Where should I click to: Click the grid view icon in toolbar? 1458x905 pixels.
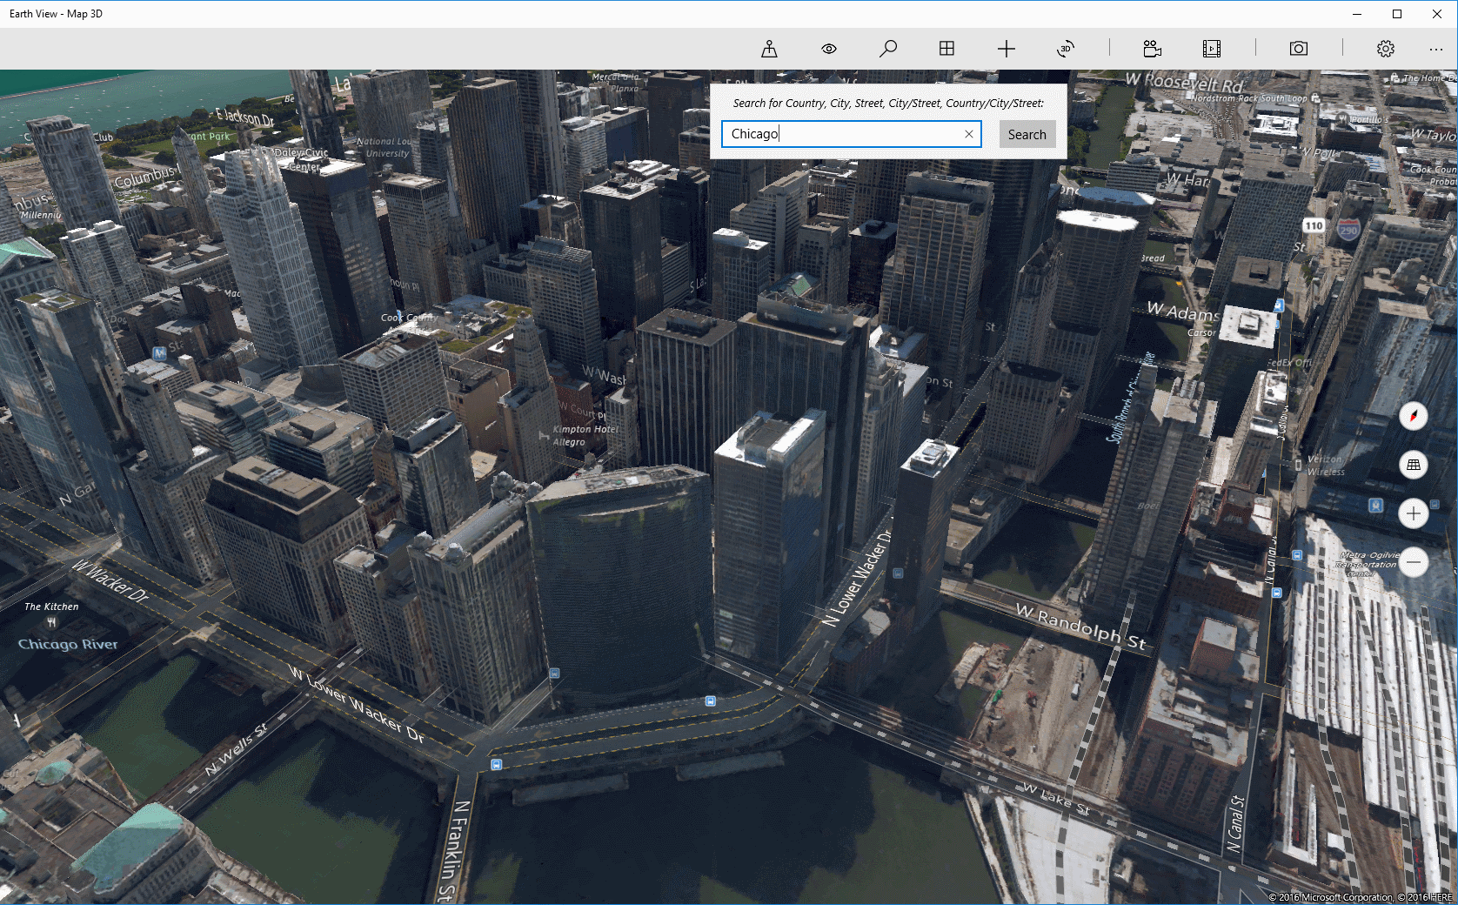947,49
